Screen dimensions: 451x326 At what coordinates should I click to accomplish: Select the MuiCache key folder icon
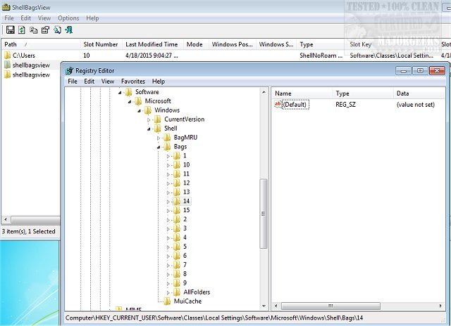[x=167, y=301]
